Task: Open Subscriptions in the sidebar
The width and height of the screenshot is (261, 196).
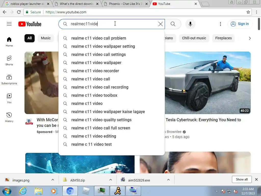Action: 9,80
